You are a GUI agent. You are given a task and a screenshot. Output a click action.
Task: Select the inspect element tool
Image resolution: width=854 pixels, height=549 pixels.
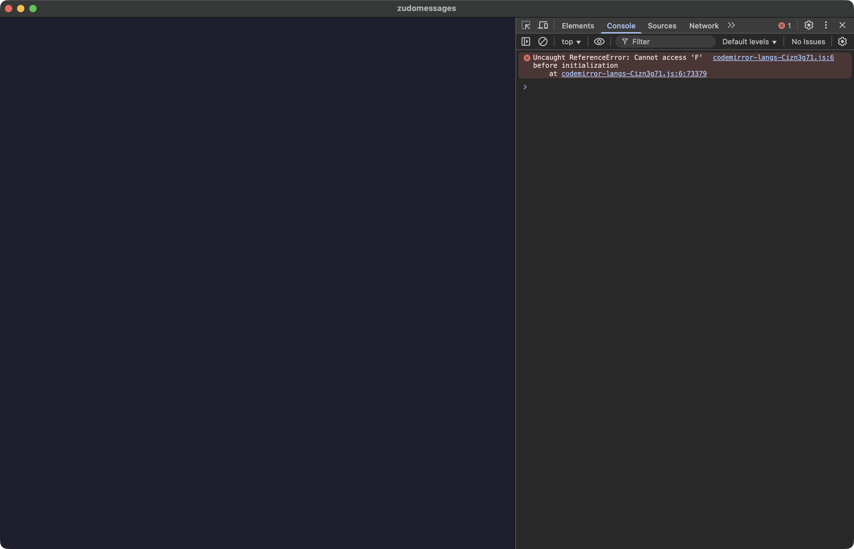pos(526,25)
